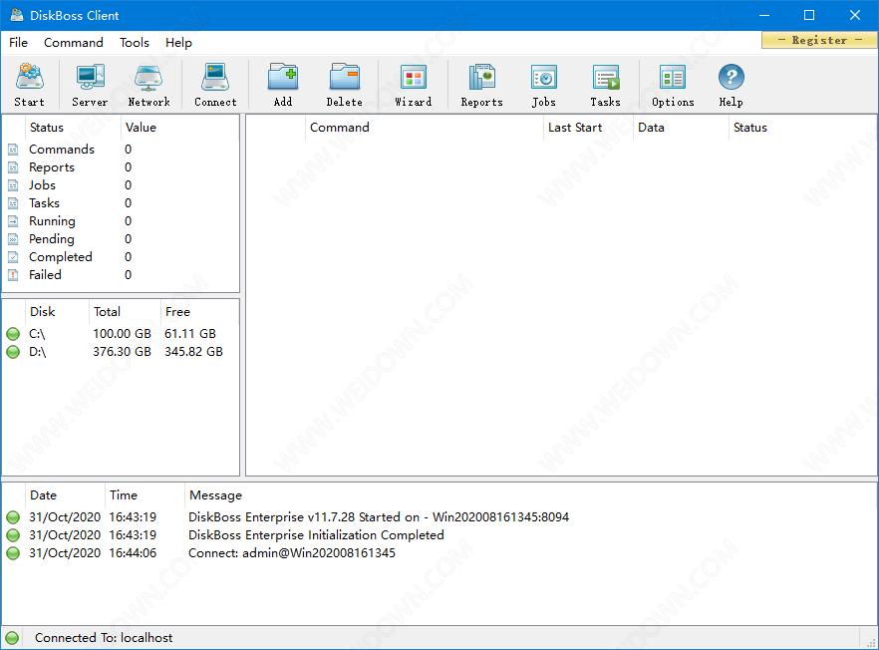The width and height of the screenshot is (879, 650).
Task: Click the green connection icon in status bar
Action: tap(12, 638)
